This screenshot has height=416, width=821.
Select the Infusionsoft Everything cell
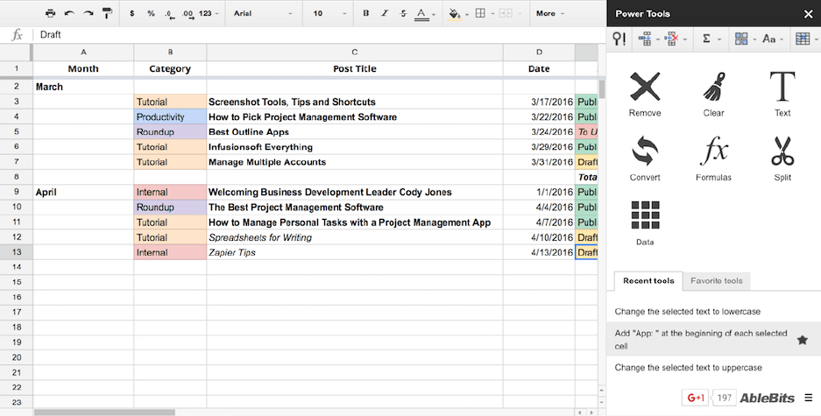tap(355, 147)
